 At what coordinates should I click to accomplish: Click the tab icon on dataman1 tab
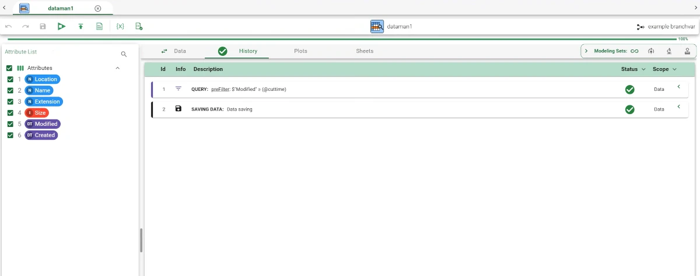(24, 8)
